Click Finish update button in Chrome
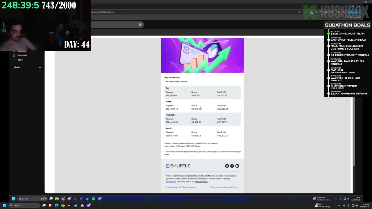This screenshot has height=209, width=372. 353,12
